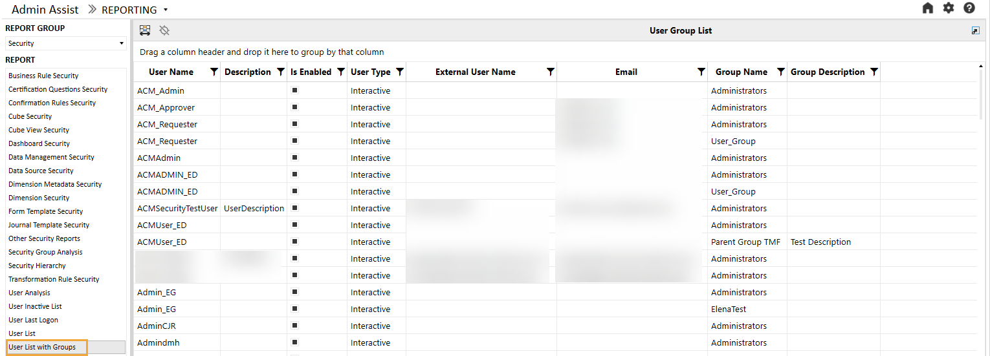Go to the home page icon
This screenshot has height=356, width=990.
click(x=928, y=8)
